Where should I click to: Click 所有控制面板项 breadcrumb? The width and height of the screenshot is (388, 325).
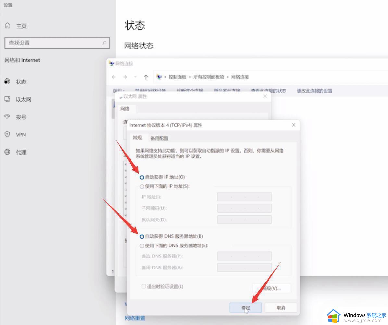(x=208, y=77)
